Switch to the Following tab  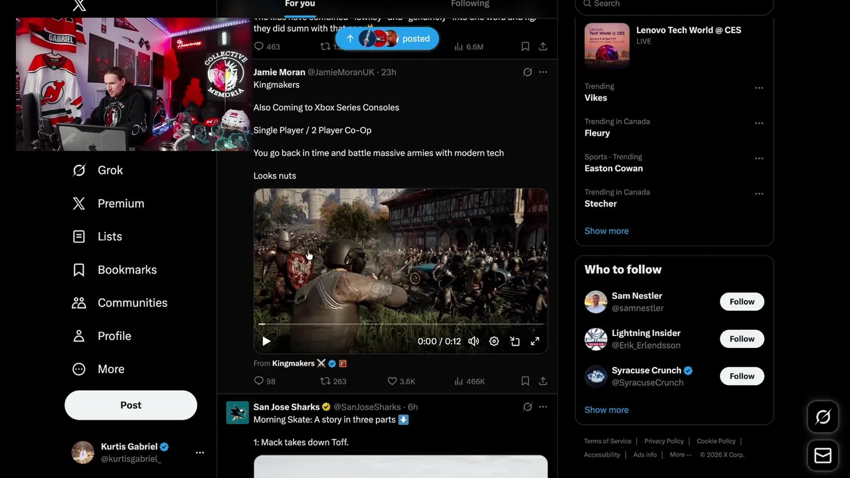click(470, 4)
